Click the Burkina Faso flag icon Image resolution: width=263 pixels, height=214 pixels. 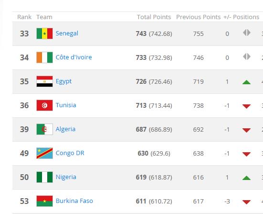click(x=44, y=201)
